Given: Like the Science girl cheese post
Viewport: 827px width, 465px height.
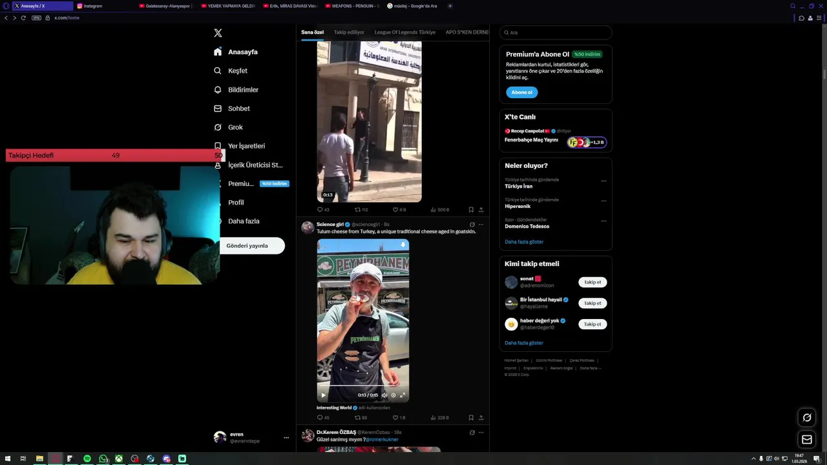Looking at the screenshot, I should coord(399,418).
